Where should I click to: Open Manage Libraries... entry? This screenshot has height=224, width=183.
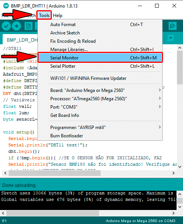(100, 50)
